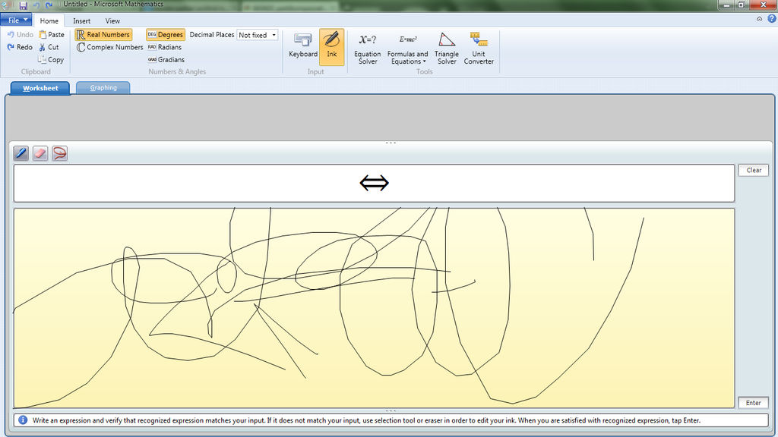
Task: Click Redo in the Clipboard group
Action: [21, 47]
